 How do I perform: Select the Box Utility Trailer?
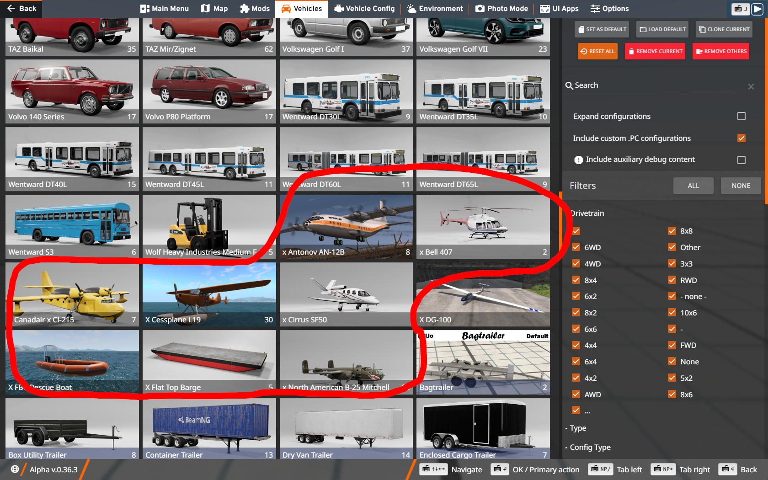click(72, 428)
